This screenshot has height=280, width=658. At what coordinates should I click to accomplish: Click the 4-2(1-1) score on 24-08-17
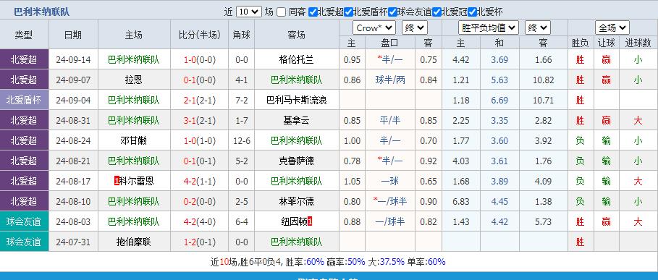coord(200,181)
